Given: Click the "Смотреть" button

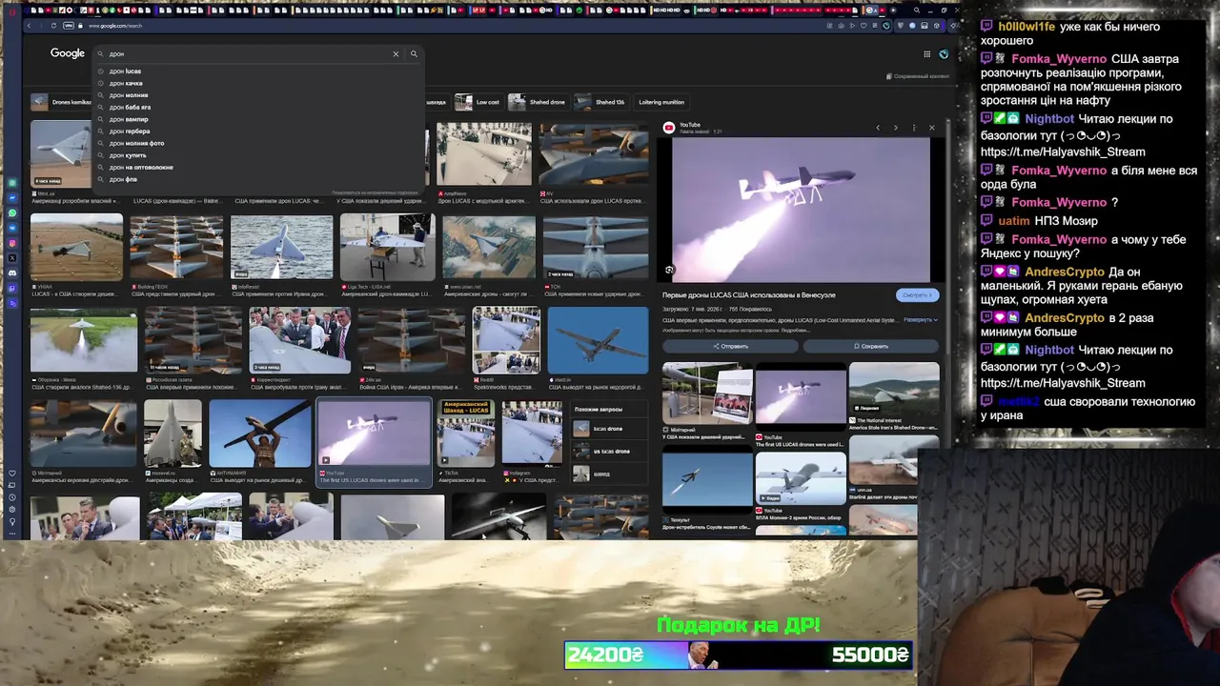Looking at the screenshot, I should (917, 295).
